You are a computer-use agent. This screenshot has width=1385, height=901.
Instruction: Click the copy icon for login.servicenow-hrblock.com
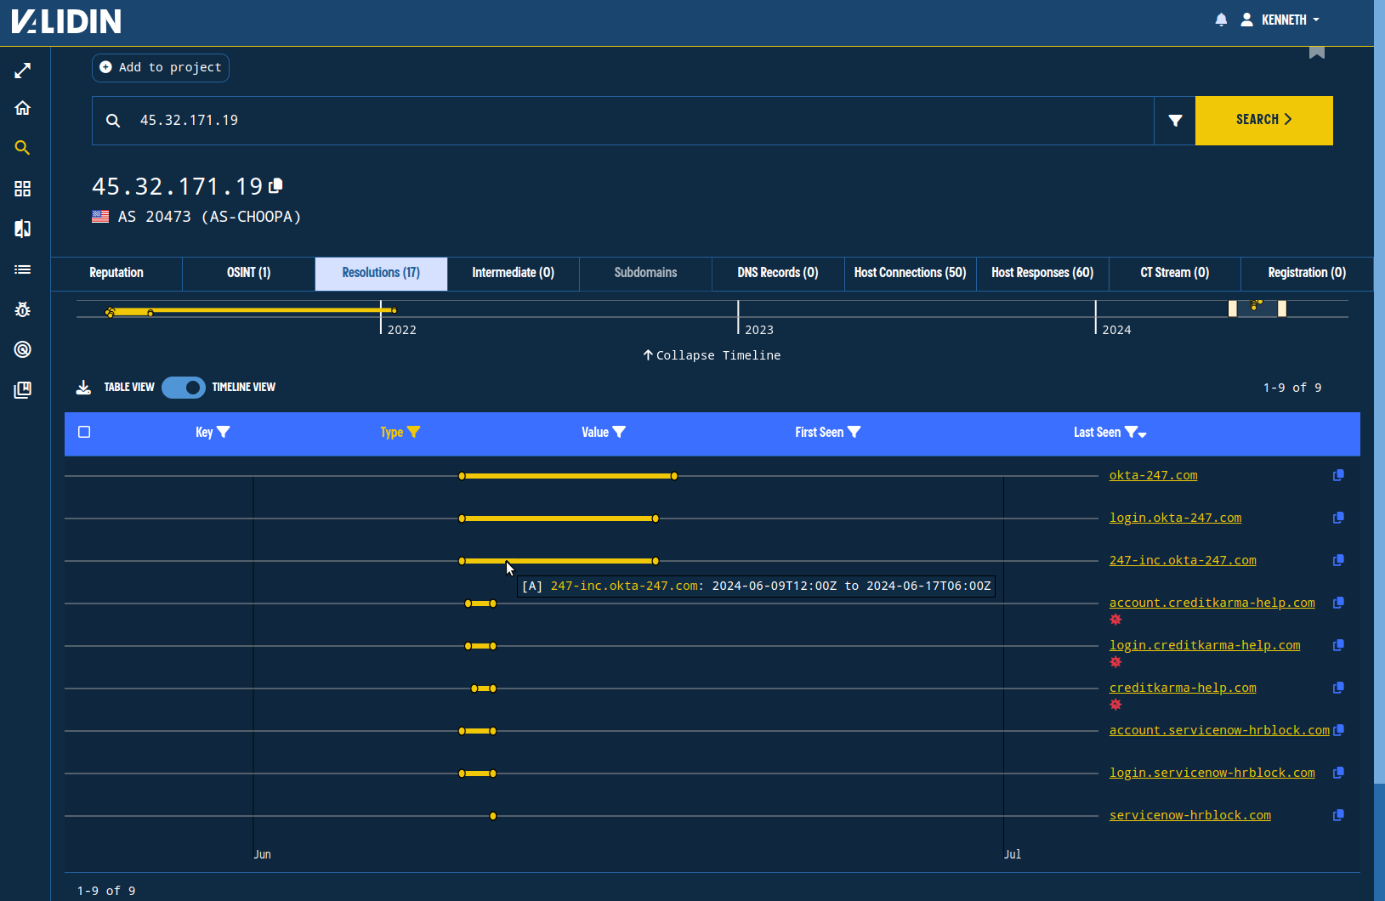click(x=1338, y=773)
